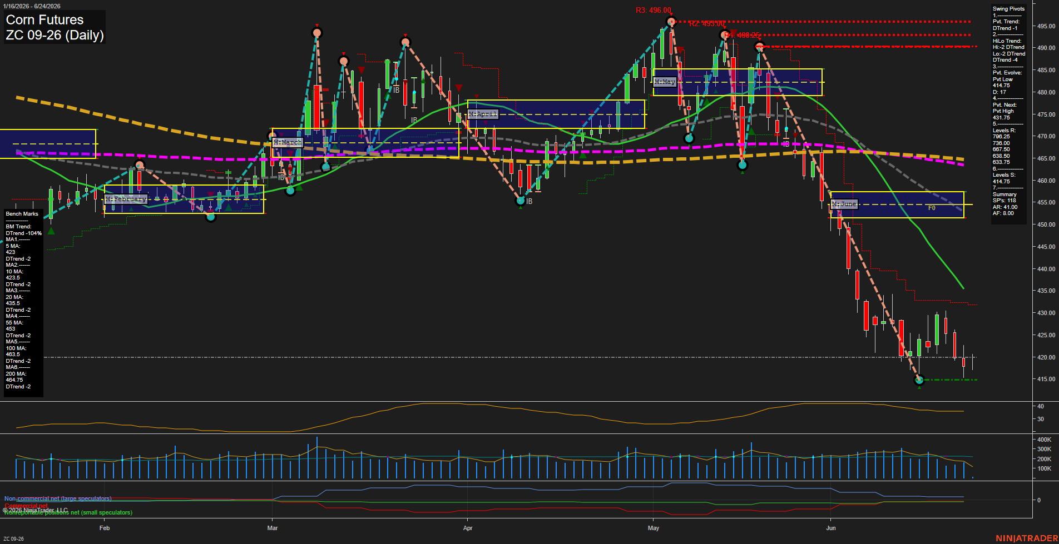Click the Apr label on the time axis
The height and width of the screenshot is (544, 1059).
[x=468, y=528]
